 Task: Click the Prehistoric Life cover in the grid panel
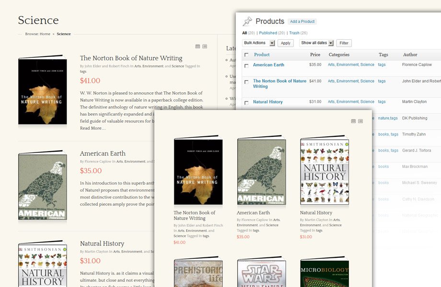coord(198,272)
